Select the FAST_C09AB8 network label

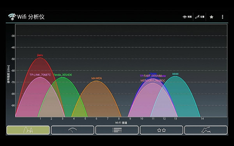click(152, 76)
